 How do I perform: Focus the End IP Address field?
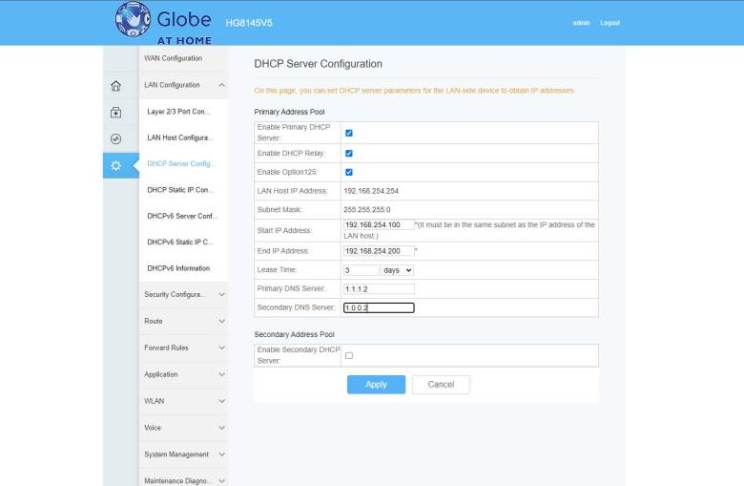[379, 251]
